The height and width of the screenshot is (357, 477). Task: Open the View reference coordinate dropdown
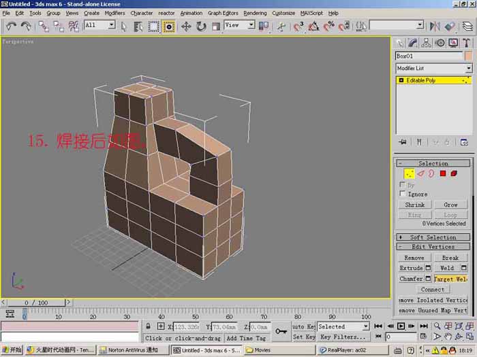coord(239,25)
